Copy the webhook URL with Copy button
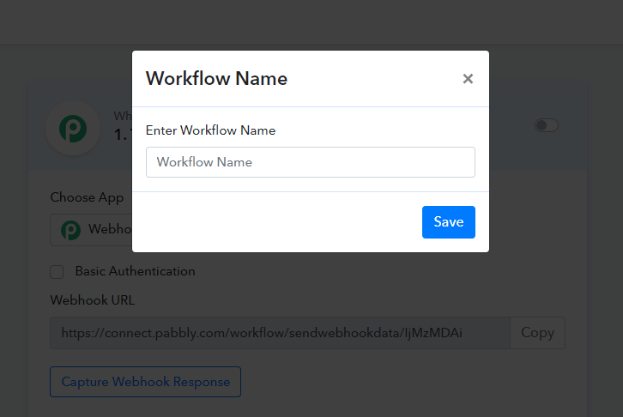The height and width of the screenshot is (417, 623). pyautogui.click(x=537, y=333)
